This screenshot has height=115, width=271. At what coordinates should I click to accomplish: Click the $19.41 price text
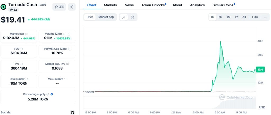[13, 20]
